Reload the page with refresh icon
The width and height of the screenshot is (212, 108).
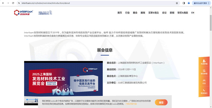(13, 3)
